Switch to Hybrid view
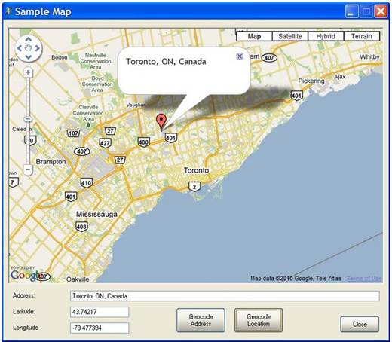The height and width of the screenshot is (342, 392). pos(326,36)
